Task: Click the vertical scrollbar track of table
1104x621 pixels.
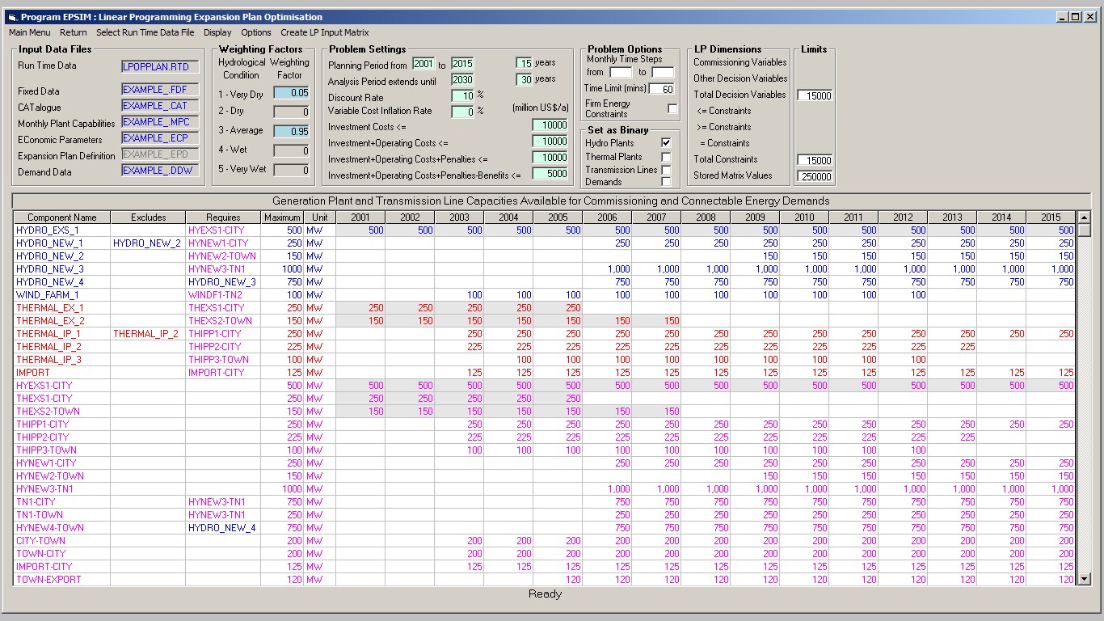Action: 1083,404
